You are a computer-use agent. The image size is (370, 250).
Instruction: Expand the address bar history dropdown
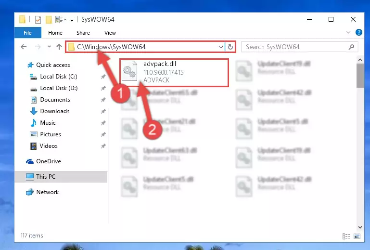(x=221, y=47)
